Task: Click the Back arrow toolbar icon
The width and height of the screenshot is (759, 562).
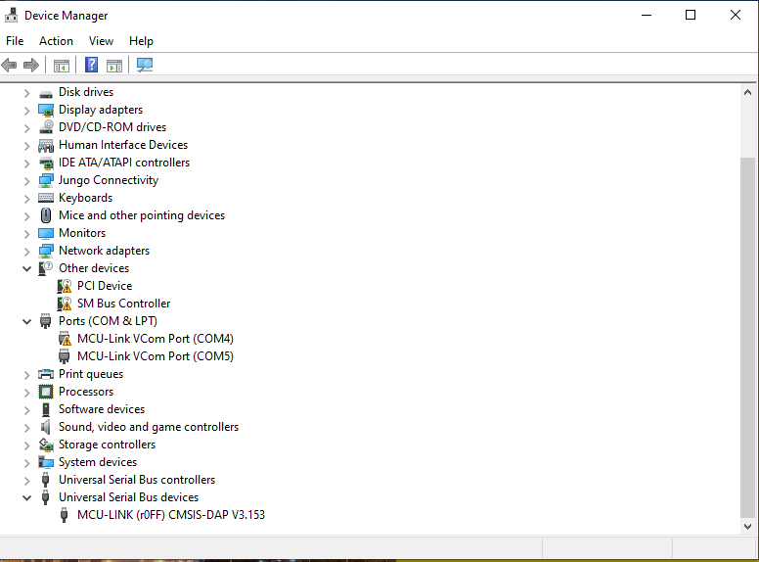Action: pos(9,65)
